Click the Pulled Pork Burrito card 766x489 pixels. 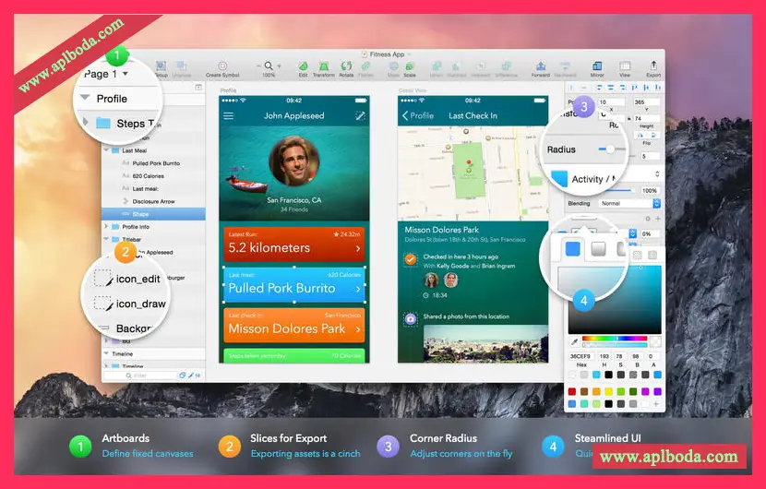[293, 286]
